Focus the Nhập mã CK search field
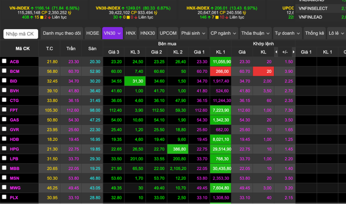Image resolution: width=346 pixels, height=204 pixels. tap(21, 34)
